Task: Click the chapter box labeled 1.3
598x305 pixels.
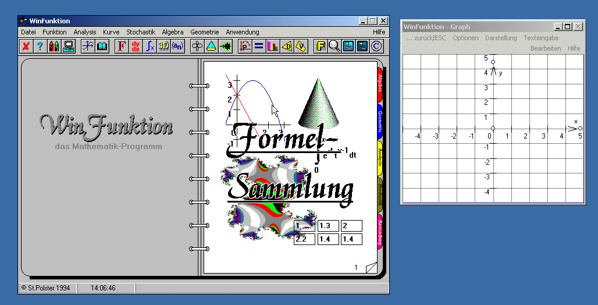Action: coord(328,226)
